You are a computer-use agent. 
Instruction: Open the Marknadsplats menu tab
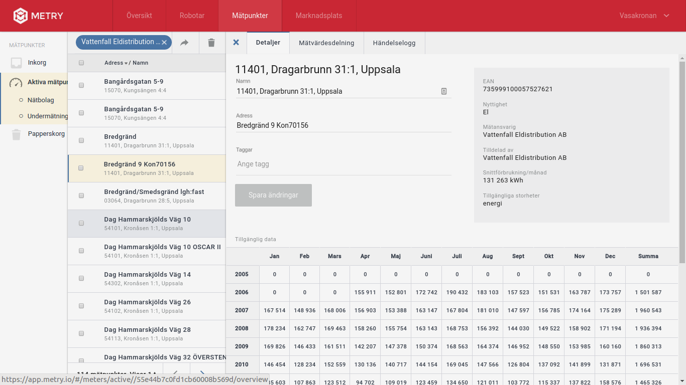(319, 16)
